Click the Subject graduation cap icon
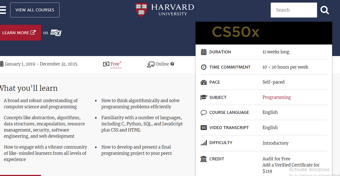This screenshot has height=176, width=340. point(203,97)
